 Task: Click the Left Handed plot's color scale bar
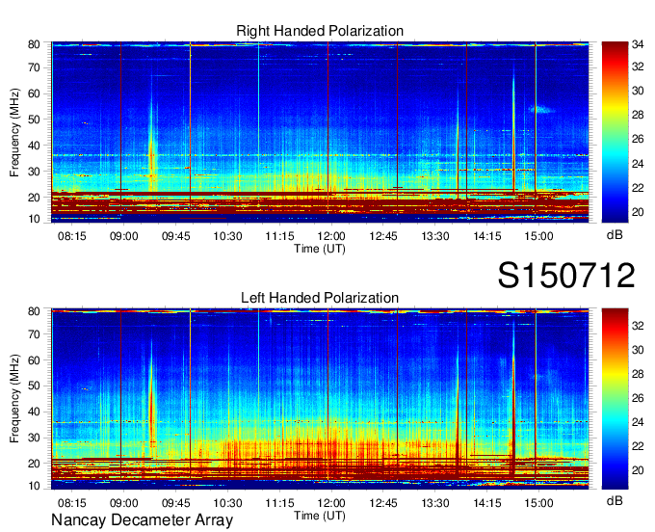click(x=615, y=399)
